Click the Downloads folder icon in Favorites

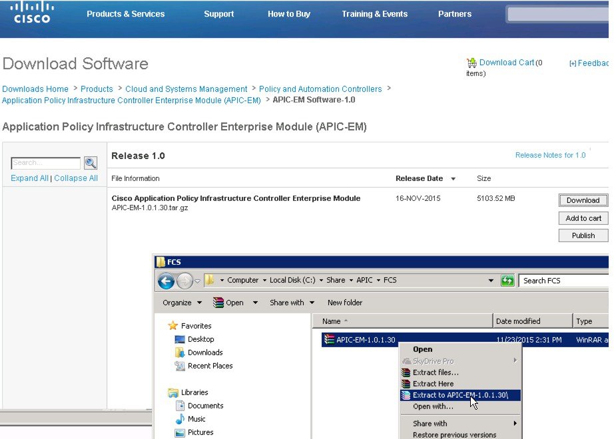(x=180, y=353)
